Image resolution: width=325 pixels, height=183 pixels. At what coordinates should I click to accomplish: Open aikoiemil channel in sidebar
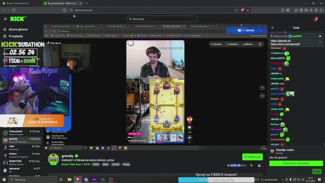[x=22, y=170]
